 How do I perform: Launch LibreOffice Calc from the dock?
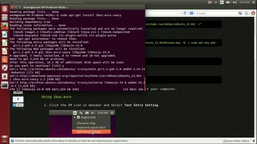click(4, 43)
